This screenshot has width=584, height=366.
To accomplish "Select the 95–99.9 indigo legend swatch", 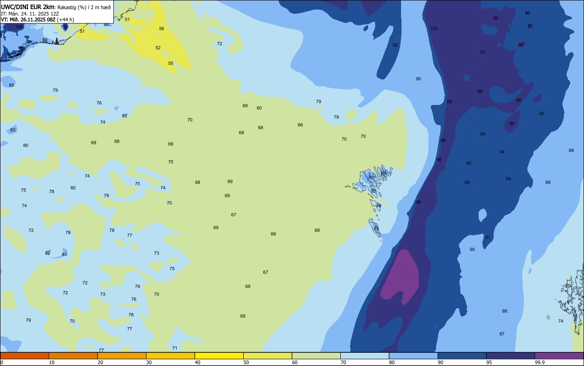I will (511, 356).
